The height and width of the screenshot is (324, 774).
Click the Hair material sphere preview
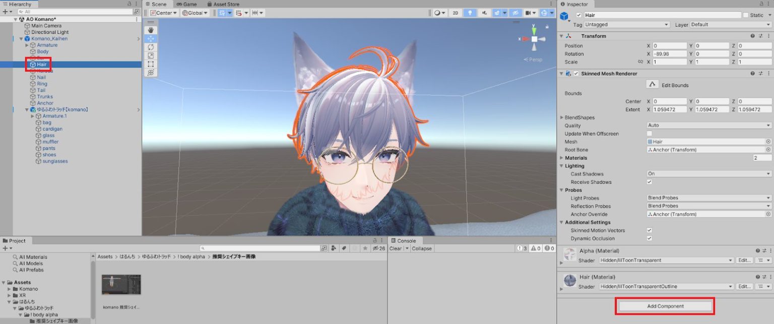click(x=569, y=281)
